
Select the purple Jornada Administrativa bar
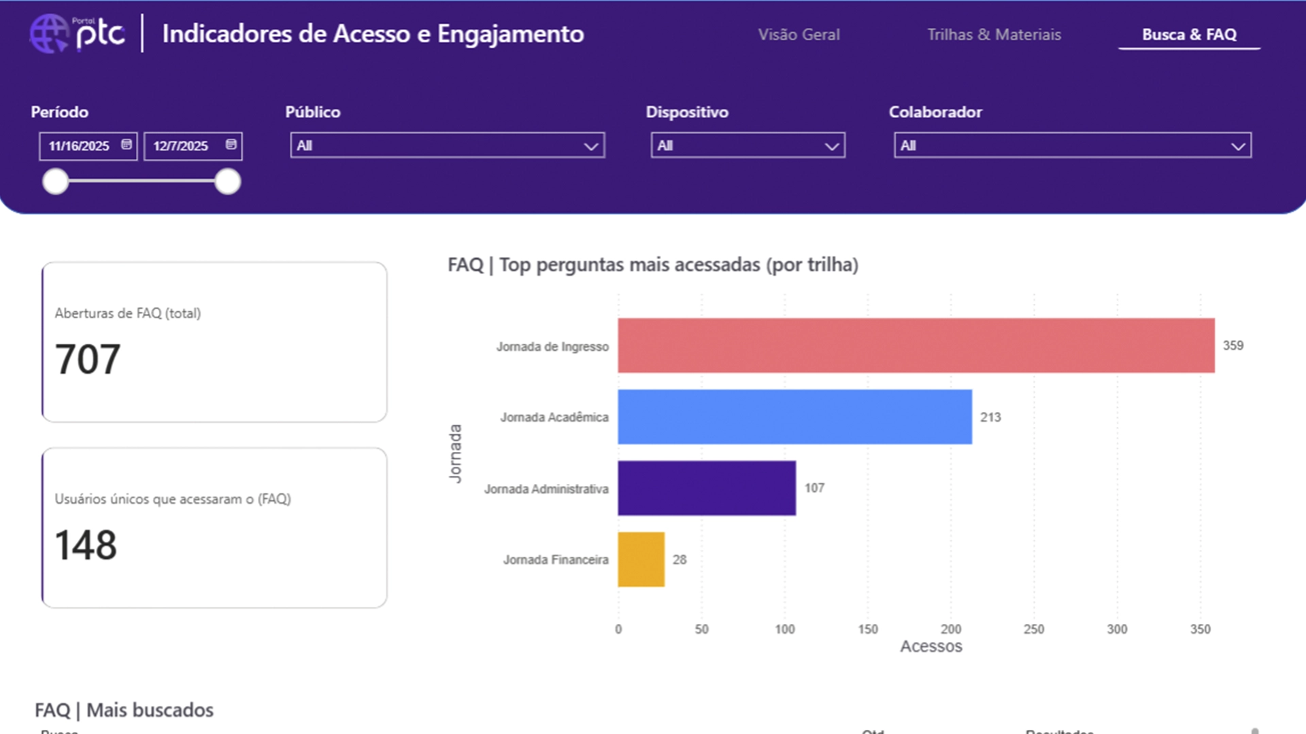(x=707, y=488)
